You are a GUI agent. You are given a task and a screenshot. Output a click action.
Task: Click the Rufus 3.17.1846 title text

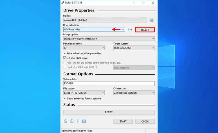click(x=74, y=3)
